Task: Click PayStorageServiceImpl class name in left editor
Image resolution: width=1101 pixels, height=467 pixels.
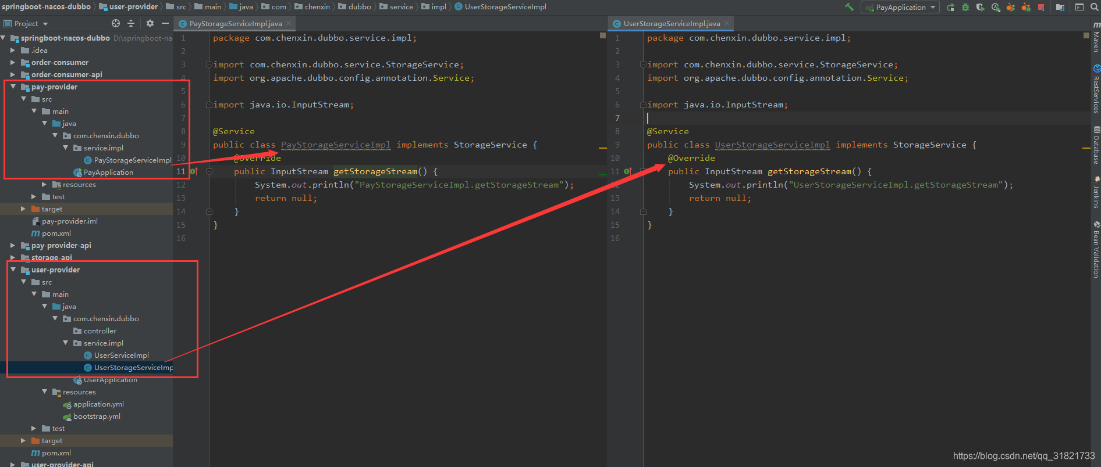Action: 336,145
